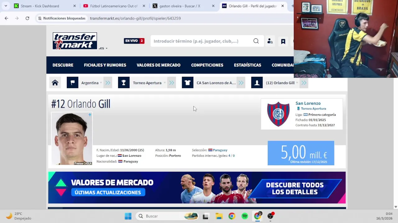Click the taskbar Buscar search box

coord(167,216)
